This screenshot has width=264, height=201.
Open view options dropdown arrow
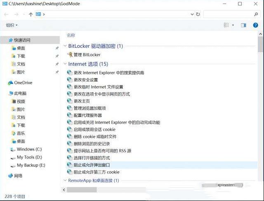[233, 25]
